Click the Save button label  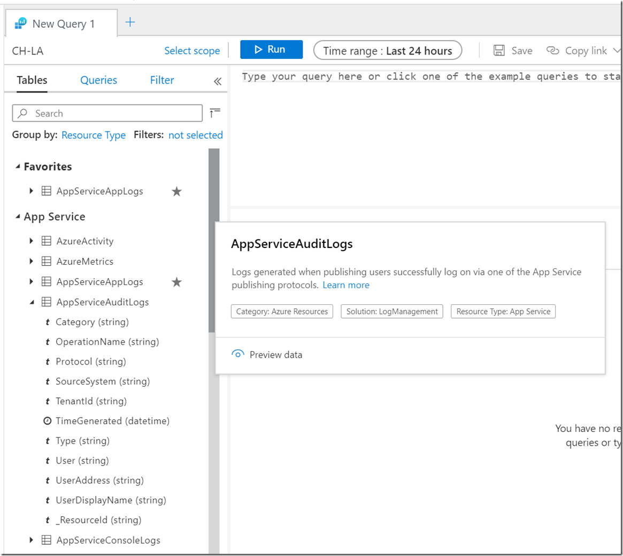click(x=522, y=51)
